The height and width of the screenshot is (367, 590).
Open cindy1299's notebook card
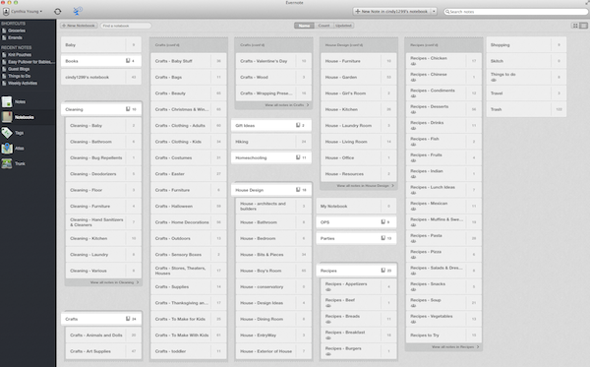(x=101, y=77)
